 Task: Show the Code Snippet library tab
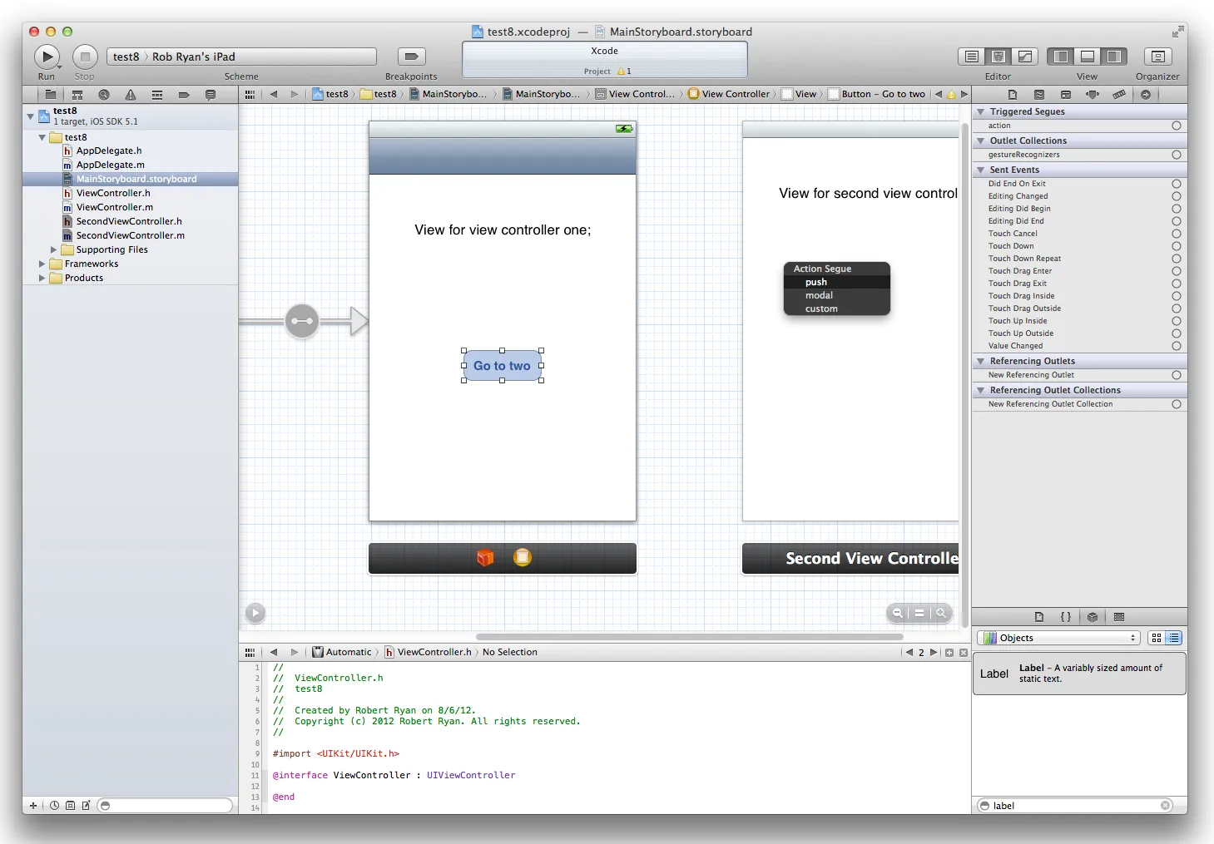[x=1066, y=617]
